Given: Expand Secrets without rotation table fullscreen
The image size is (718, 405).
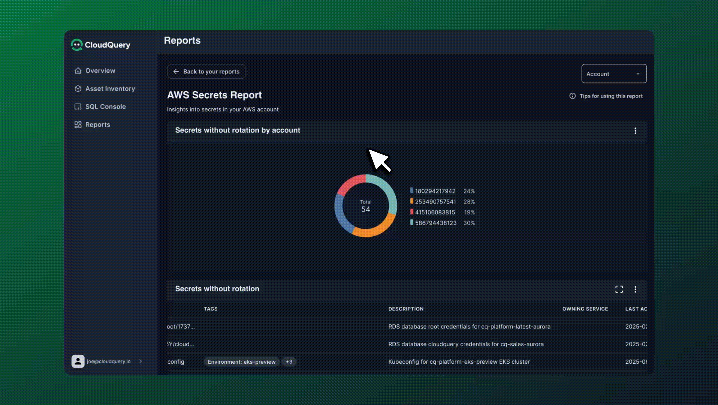Looking at the screenshot, I should point(619,289).
